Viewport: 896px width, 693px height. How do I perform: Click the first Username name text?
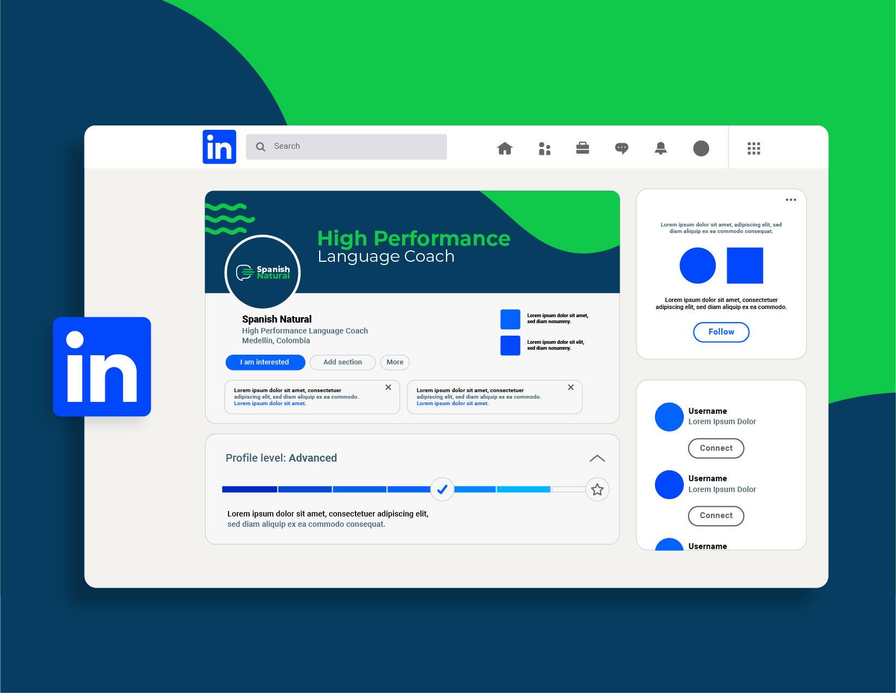[x=708, y=411]
